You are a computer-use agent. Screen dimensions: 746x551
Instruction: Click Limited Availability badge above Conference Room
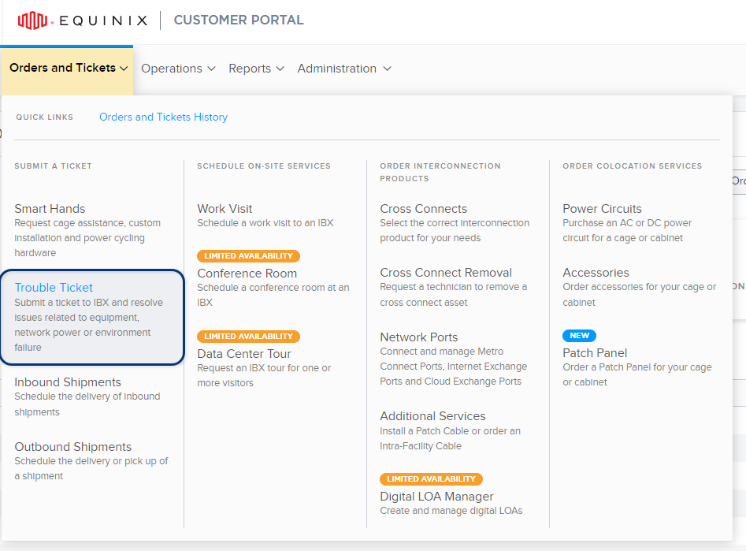[x=248, y=255]
